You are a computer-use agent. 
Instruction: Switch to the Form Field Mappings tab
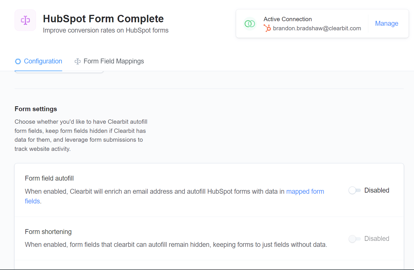(109, 61)
